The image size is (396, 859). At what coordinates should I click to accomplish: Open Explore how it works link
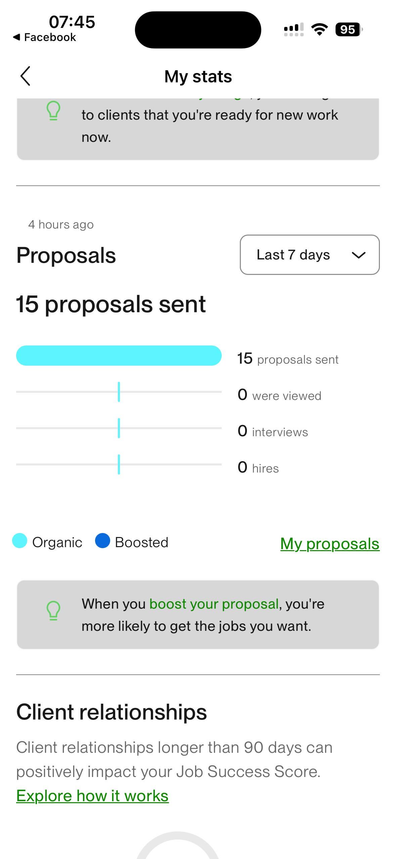coord(92,795)
